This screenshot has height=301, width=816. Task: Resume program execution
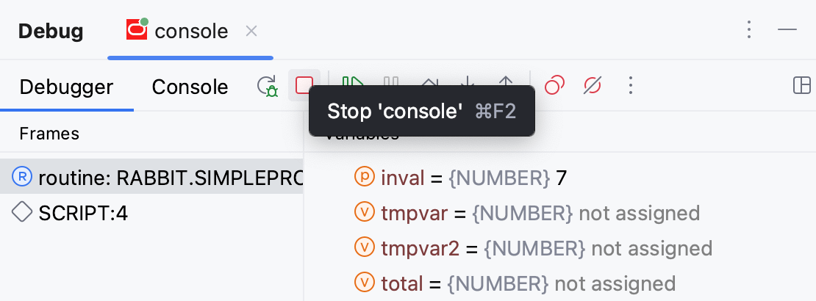pos(354,79)
